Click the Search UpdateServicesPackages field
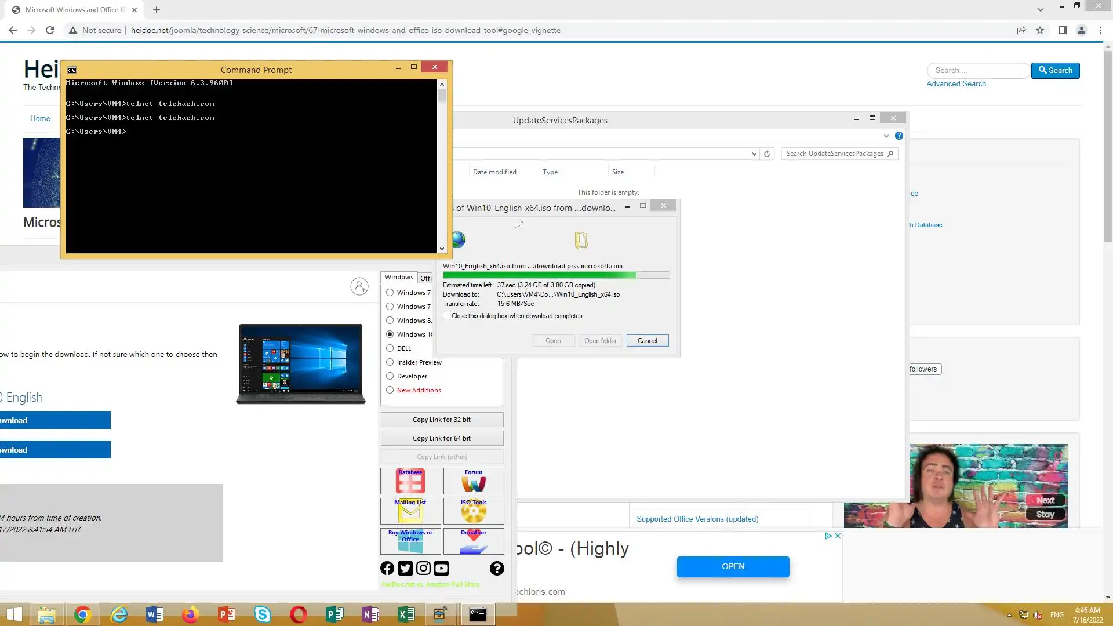Screen dimensions: 1113x626 [x=835, y=154]
